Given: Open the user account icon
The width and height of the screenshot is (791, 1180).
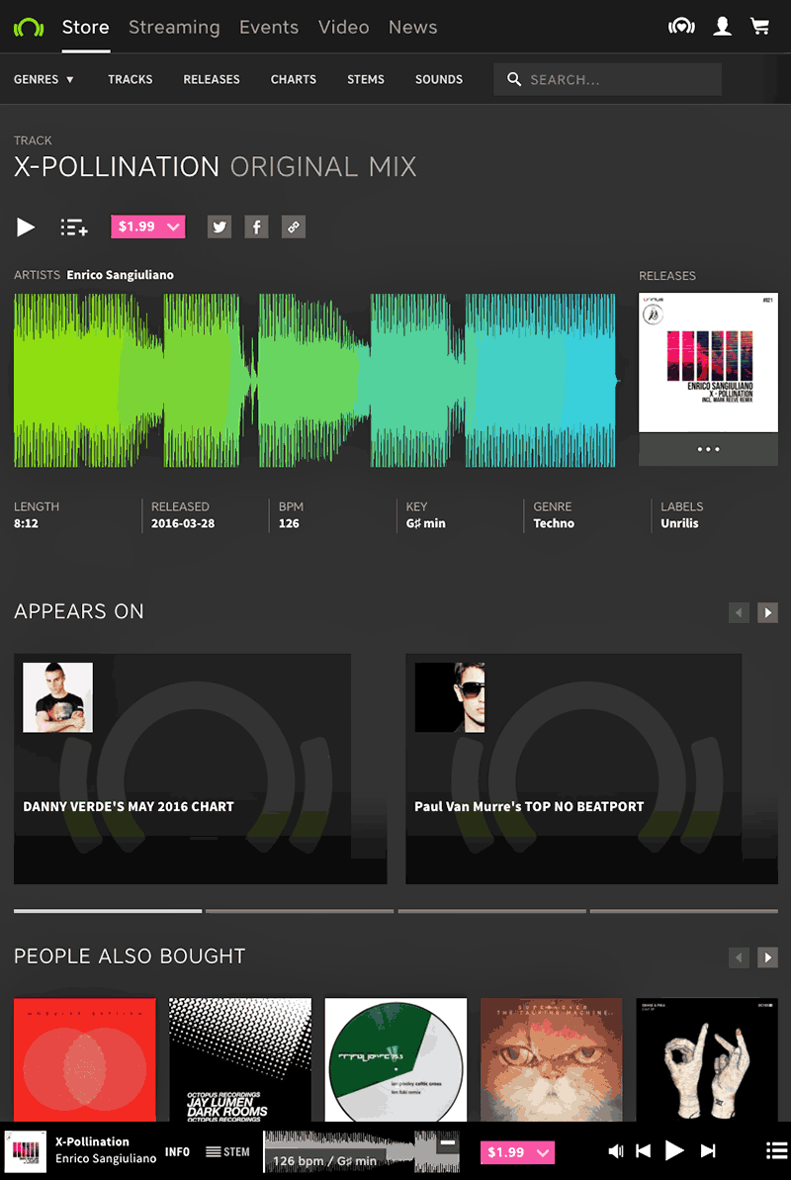Looking at the screenshot, I should [x=723, y=27].
